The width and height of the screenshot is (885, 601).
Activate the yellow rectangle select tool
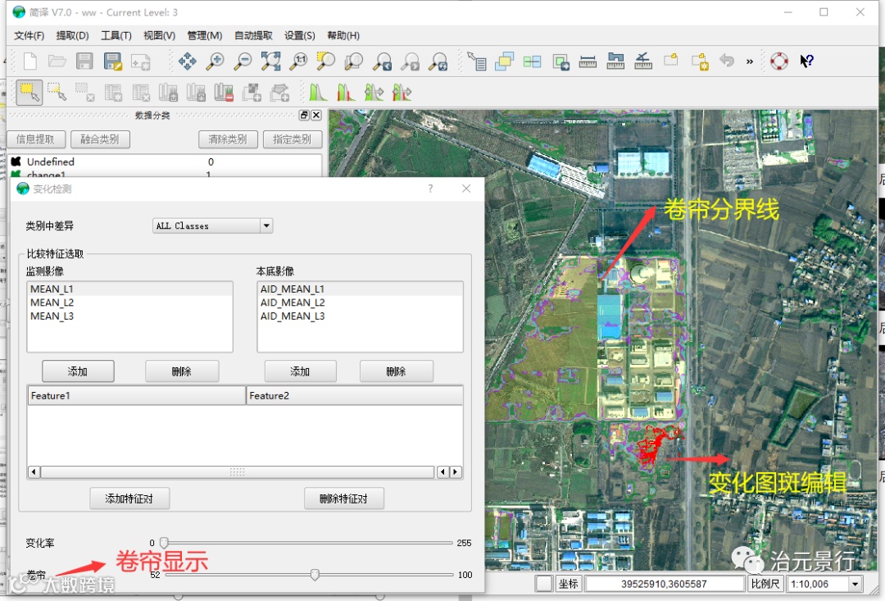29,92
